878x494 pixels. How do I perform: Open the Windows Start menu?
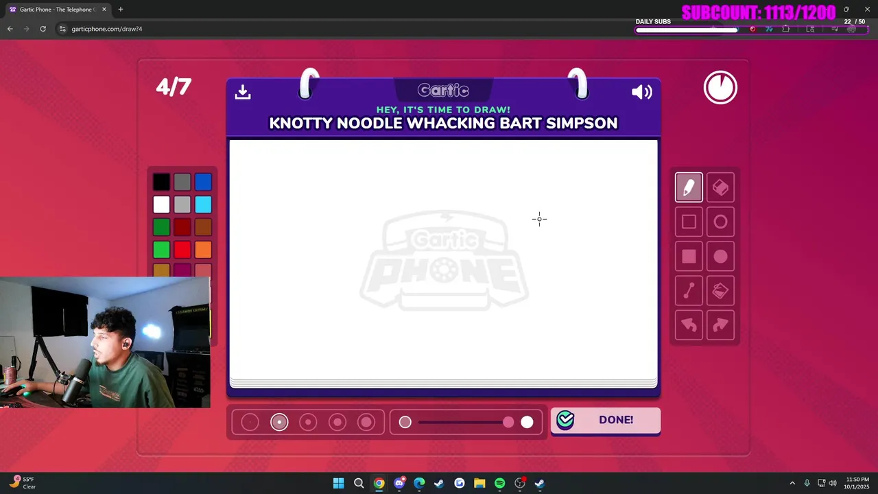(338, 483)
